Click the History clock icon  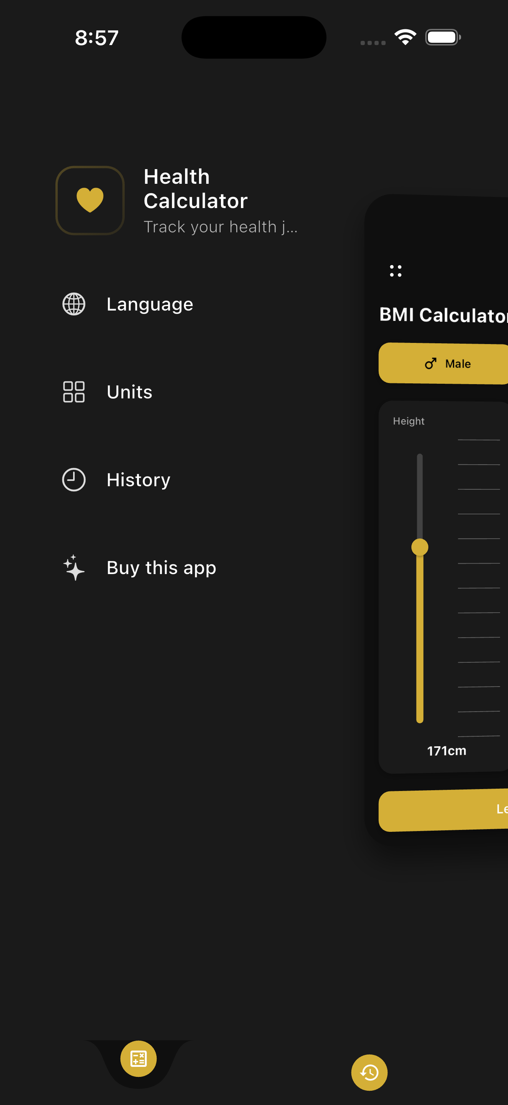tap(74, 480)
